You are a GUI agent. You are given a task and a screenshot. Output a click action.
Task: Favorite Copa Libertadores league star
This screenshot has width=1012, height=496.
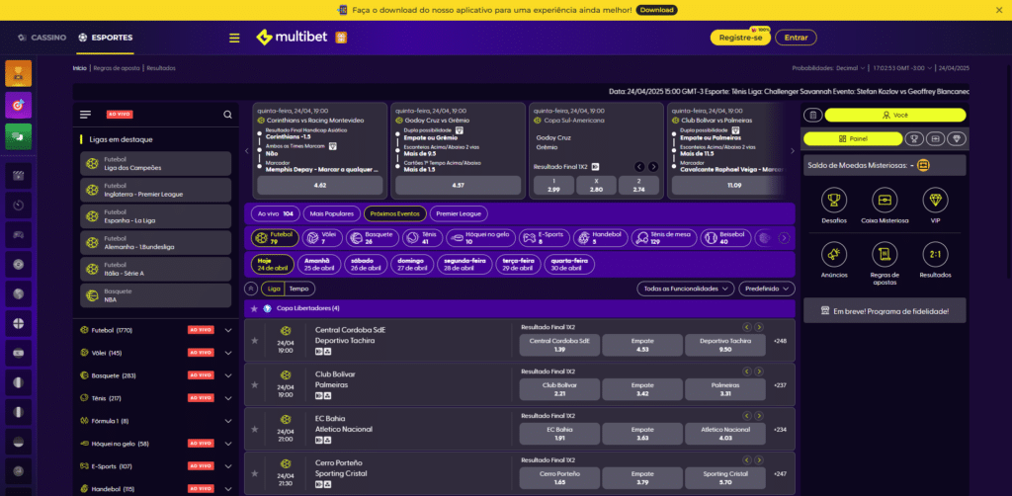click(x=254, y=308)
